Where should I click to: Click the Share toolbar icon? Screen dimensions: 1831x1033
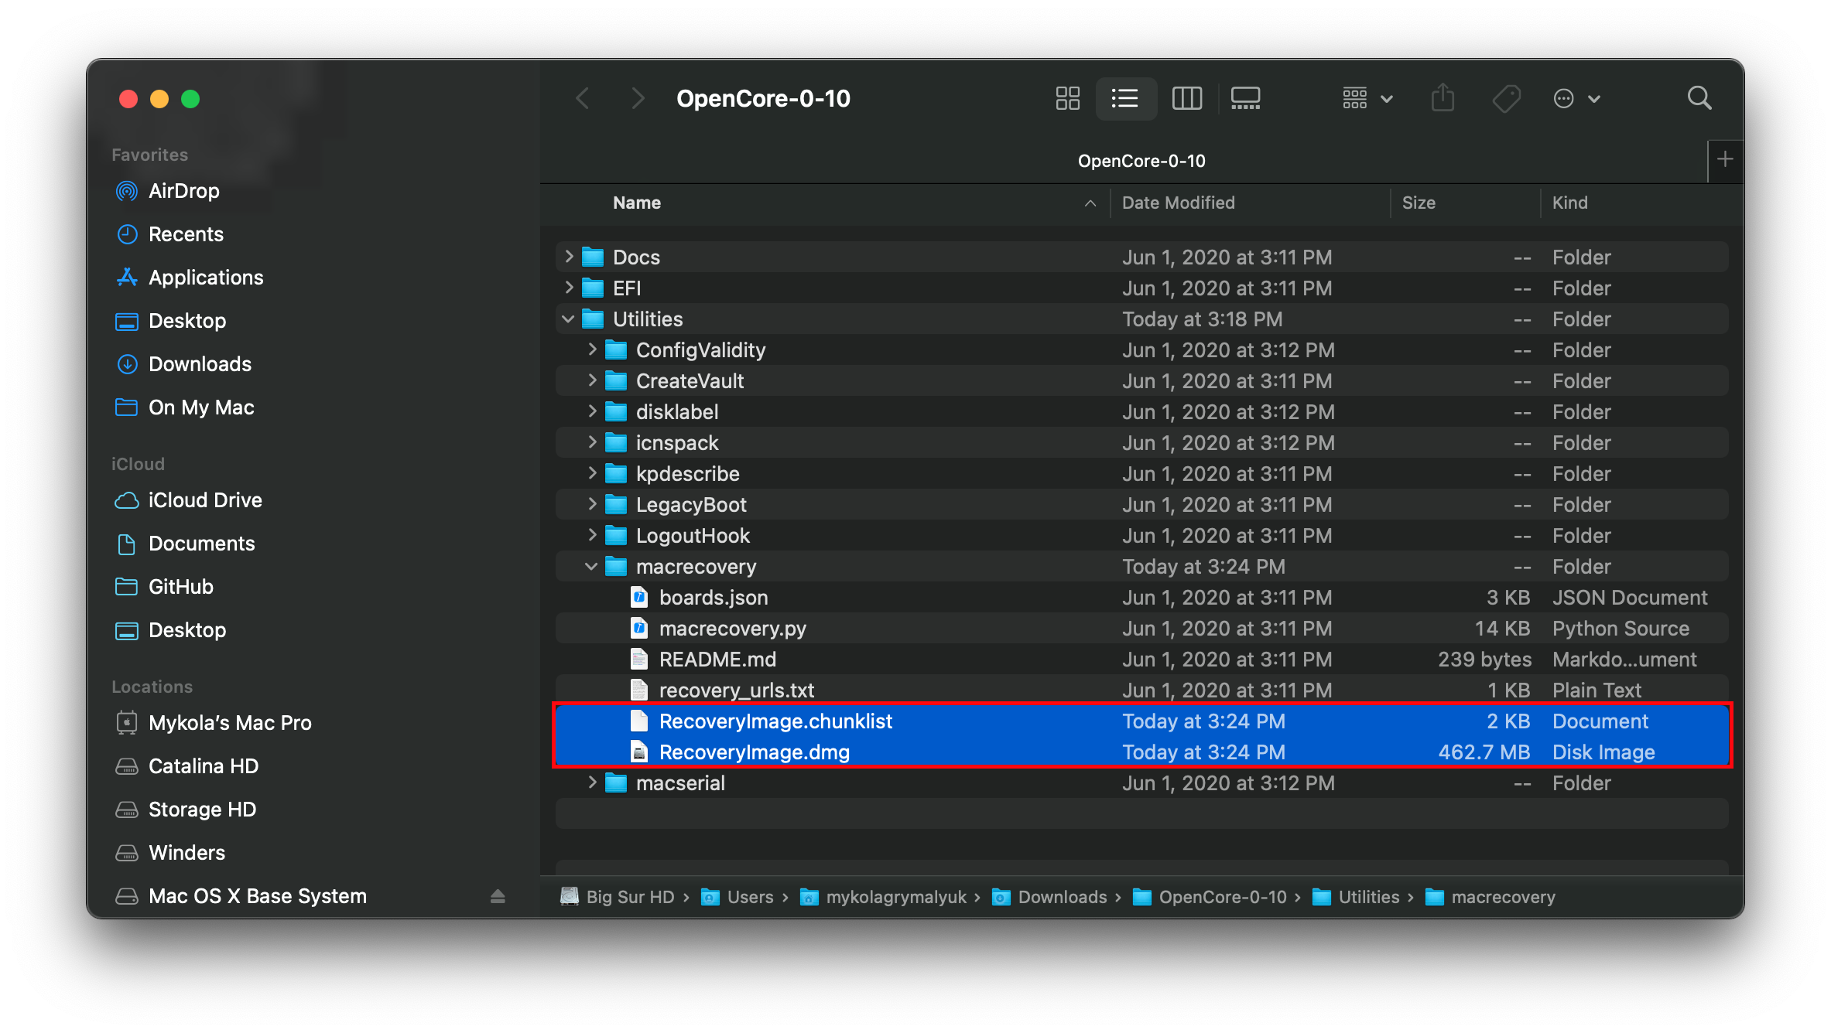point(1443,98)
